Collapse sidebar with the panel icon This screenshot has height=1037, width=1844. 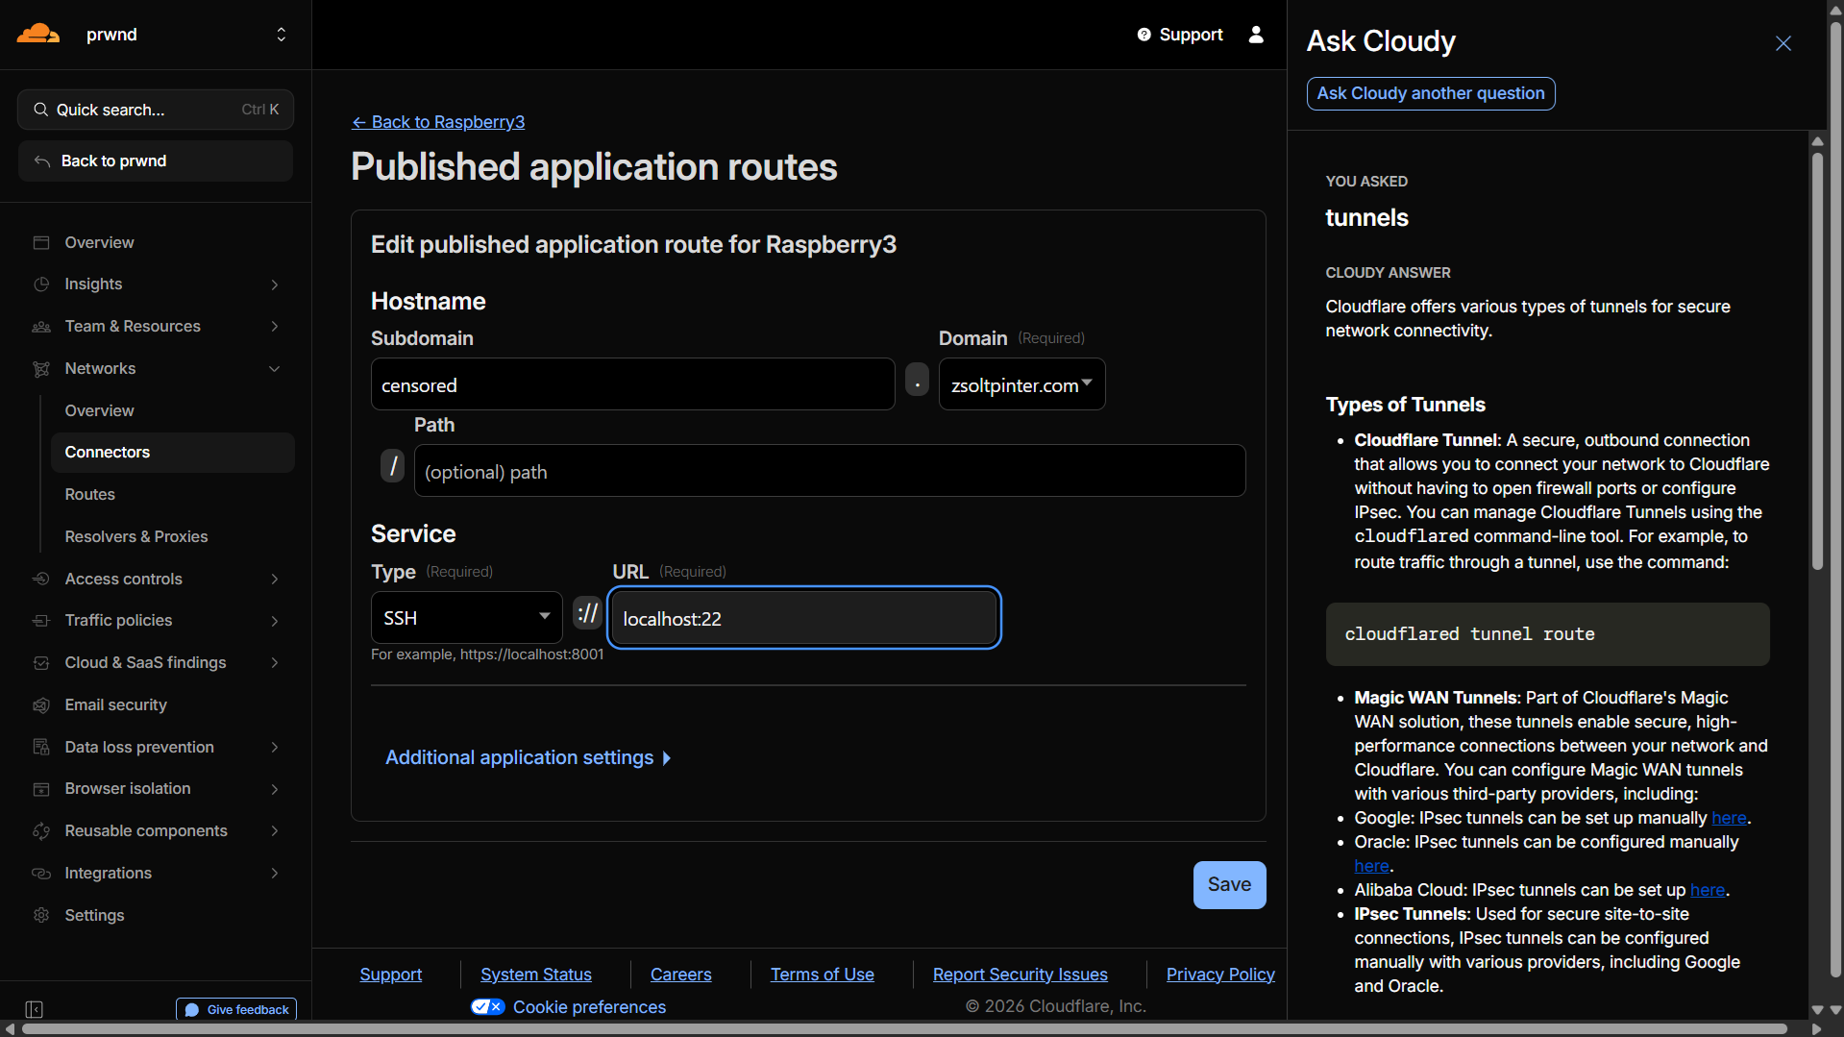(35, 1009)
